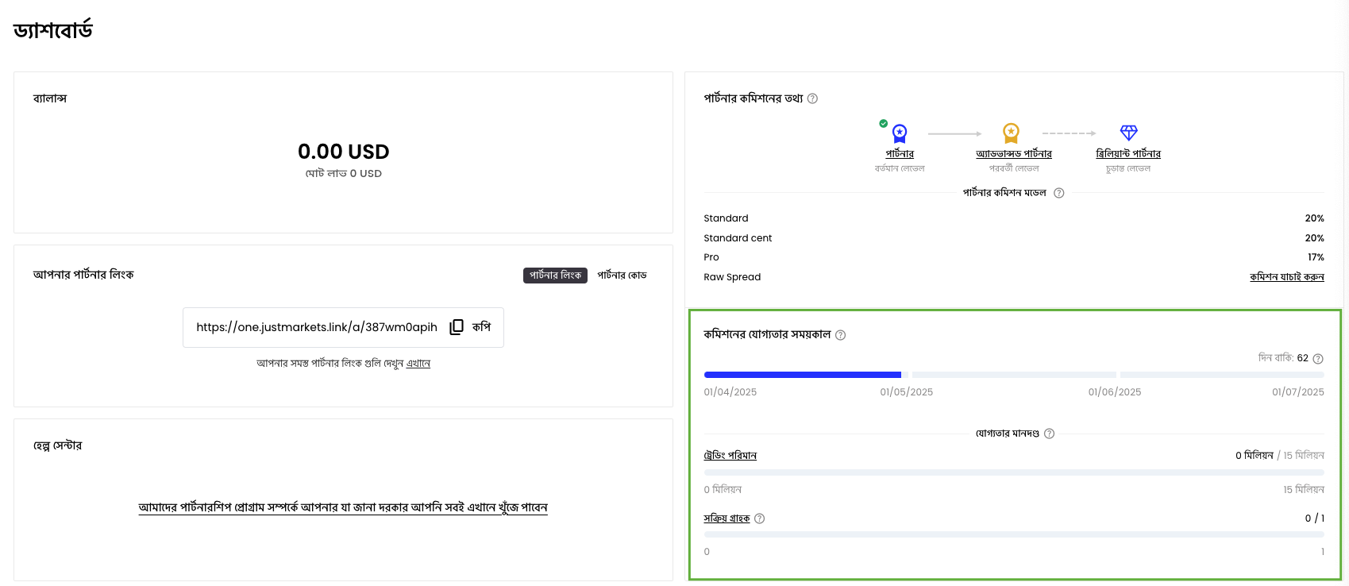Click help icon beside সক্রিয় গ্রাহক
Viewport: 1349px width, 586px height.
[759, 519]
